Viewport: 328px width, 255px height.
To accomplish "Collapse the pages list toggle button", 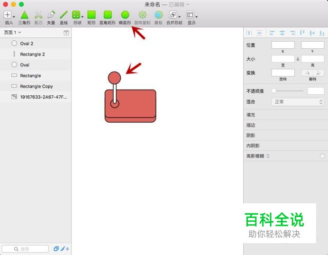I will pyautogui.click(x=66, y=33).
